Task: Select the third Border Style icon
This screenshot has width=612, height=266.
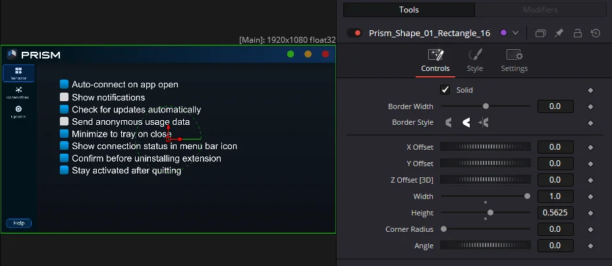Action: point(484,123)
